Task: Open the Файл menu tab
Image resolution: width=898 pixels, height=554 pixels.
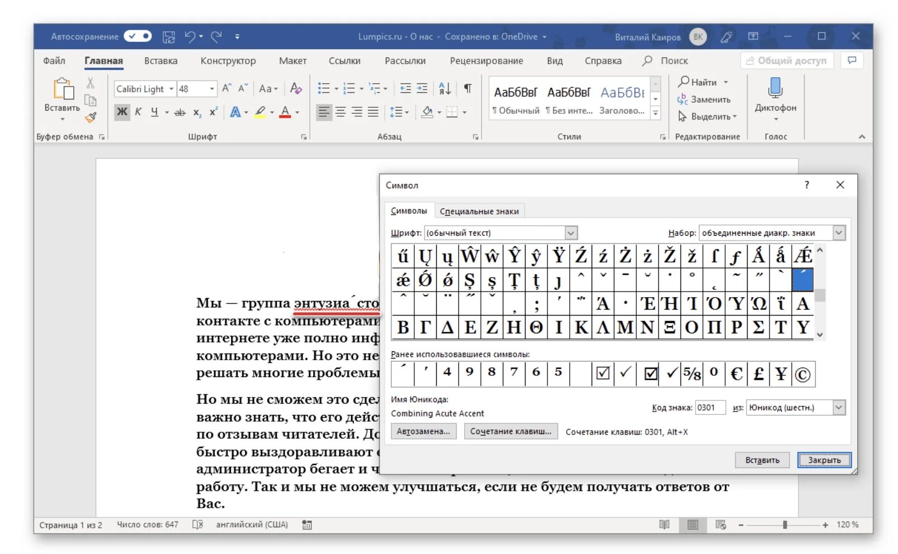Action: pyautogui.click(x=54, y=61)
